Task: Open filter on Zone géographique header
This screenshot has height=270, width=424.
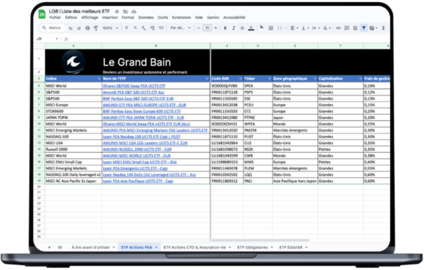Action: 315,79
